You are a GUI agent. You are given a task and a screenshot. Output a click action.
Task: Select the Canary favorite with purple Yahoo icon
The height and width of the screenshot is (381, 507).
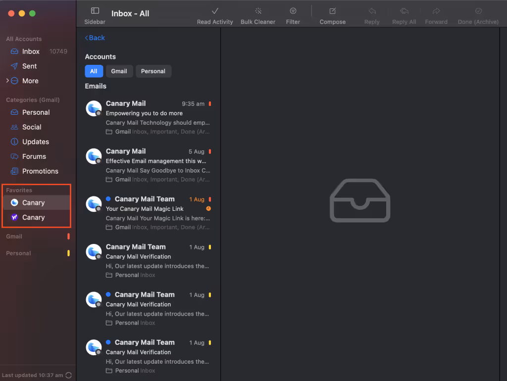pyautogui.click(x=37, y=218)
